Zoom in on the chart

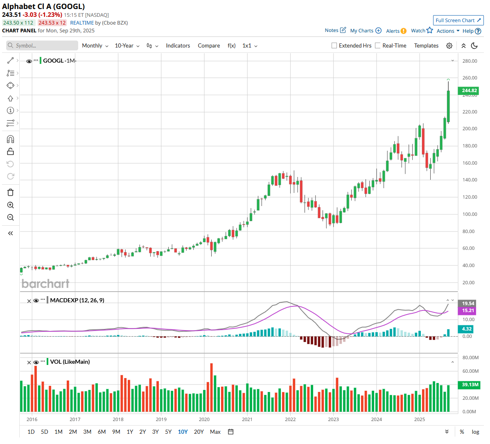point(10,205)
